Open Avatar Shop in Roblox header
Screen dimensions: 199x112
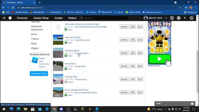click(x=41, y=18)
